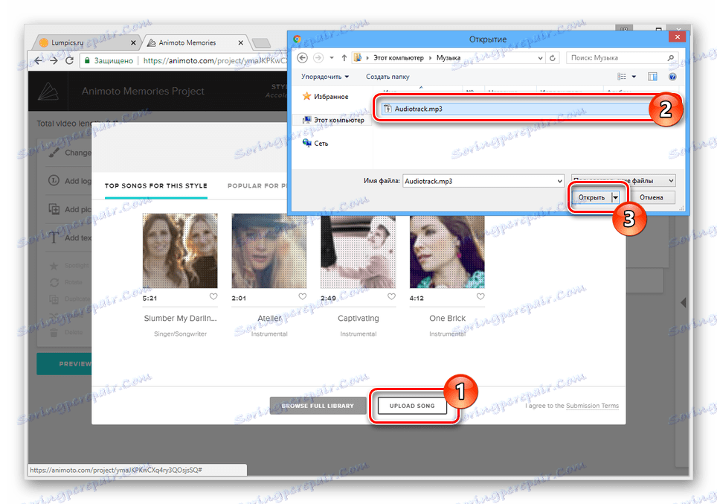Click the search magnifier icon

670,57
